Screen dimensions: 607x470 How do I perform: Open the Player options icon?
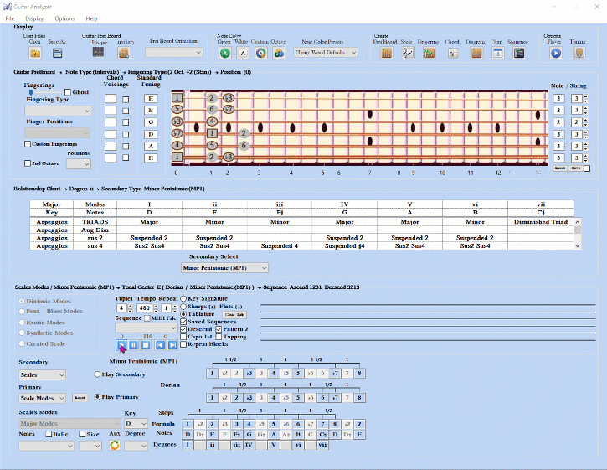[556, 53]
